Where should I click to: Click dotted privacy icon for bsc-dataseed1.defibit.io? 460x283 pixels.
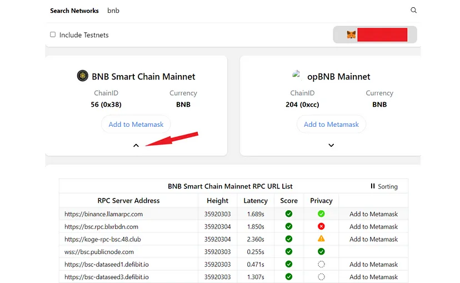321,265
